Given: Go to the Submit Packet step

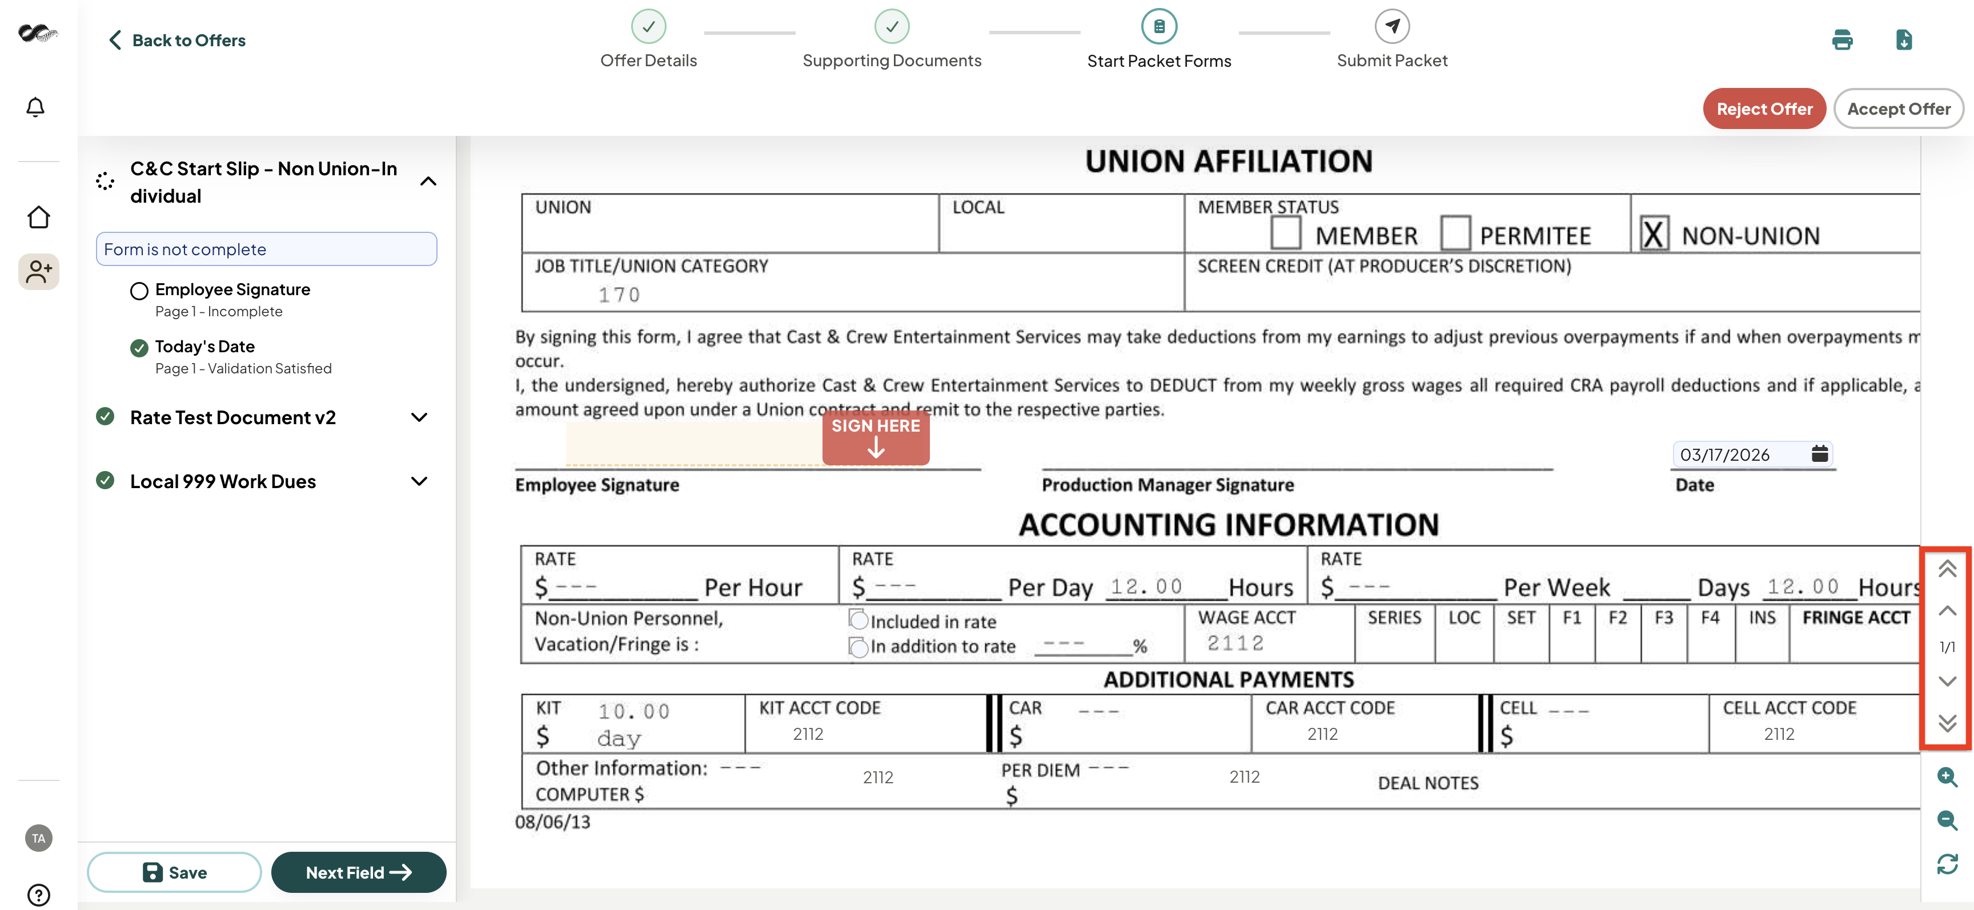Looking at the screenshot, I should (1391, 39).
